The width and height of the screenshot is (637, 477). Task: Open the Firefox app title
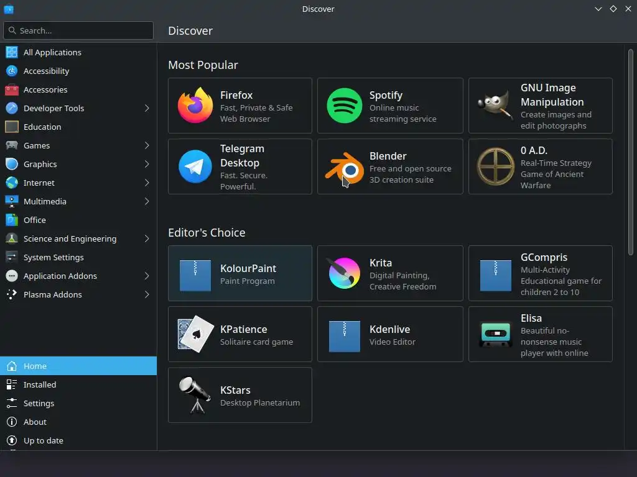[x=236, y=95]
